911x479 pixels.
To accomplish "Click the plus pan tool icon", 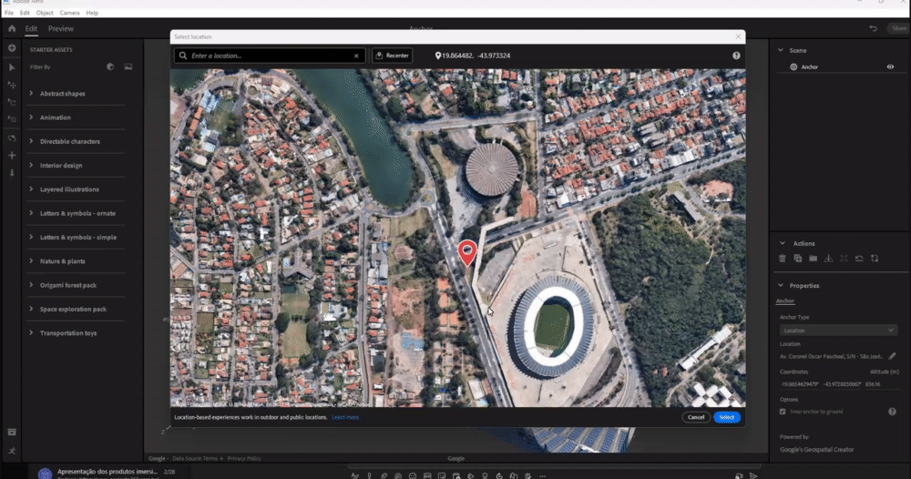I will [x=12, y=156].
